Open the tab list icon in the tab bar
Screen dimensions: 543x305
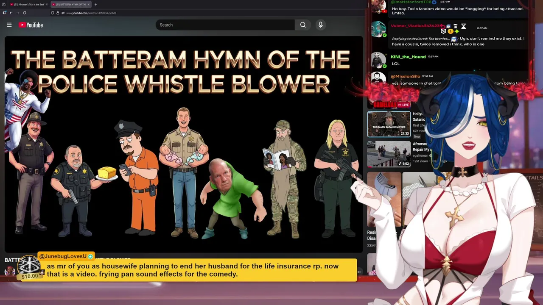(4, 4)
